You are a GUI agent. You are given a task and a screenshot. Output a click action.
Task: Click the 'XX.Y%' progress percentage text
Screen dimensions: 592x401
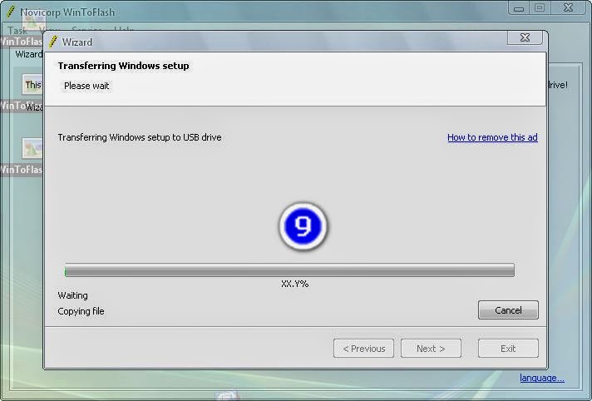(x=295, y=284)
